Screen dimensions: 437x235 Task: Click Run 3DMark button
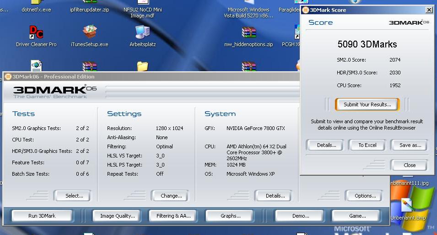(42, 215)
